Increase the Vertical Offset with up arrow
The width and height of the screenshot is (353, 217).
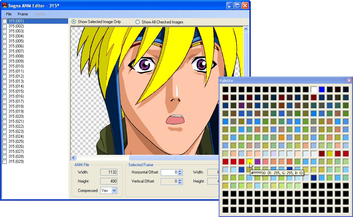180,180
